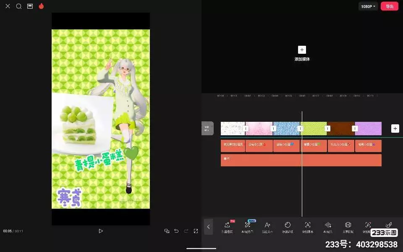Image resolution: width=403 pixels, height=252 pixels.
Task: Open the 1080P resolution dropdown
Action: 368,6
